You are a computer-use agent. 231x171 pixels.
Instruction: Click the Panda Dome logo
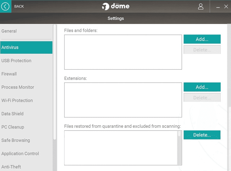click(x=115, y=6)
